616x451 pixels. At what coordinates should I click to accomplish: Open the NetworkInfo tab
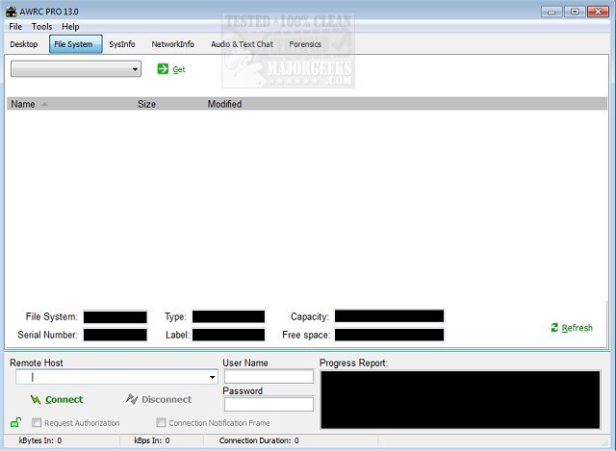coord(173,44)
